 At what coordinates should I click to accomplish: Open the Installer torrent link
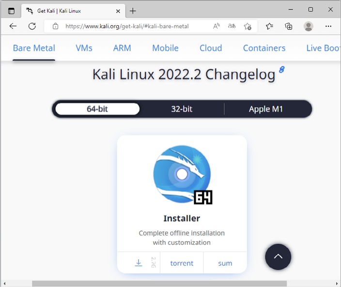pos(182,263)
